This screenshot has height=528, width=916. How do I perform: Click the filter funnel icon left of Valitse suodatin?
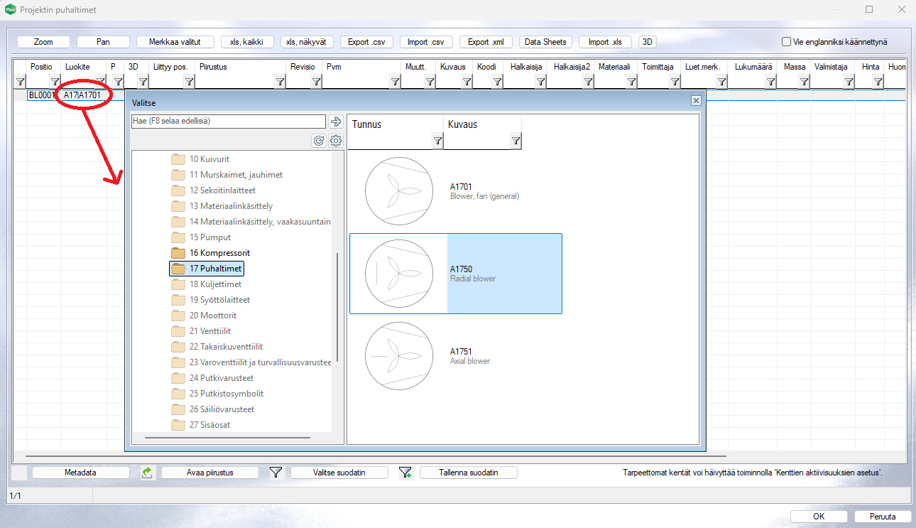click(x=276, y=473)
